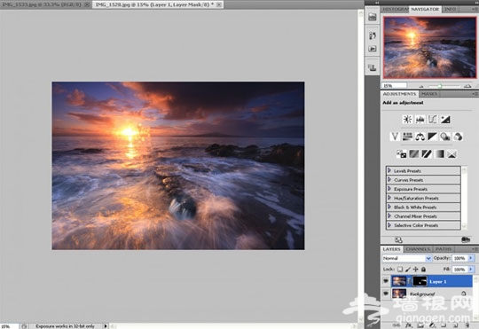
Task: Toggle Layer 1 mask link icon
Action: [x=409, y=281]
